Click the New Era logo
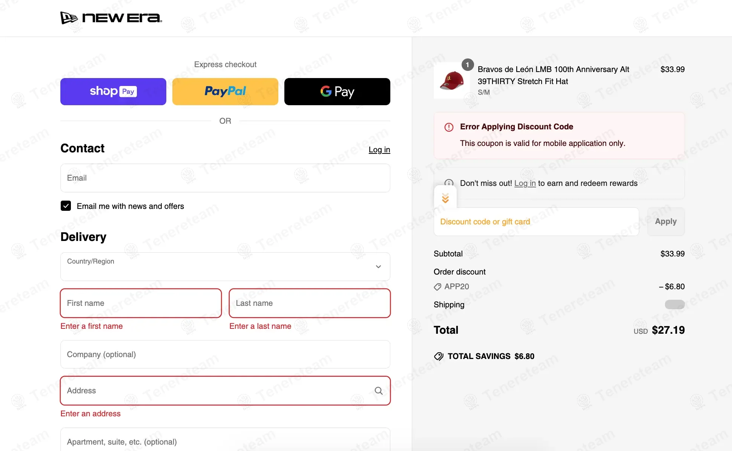Image resolution: width=732 pixels, height=451 pixels. [x=111, y=18]
